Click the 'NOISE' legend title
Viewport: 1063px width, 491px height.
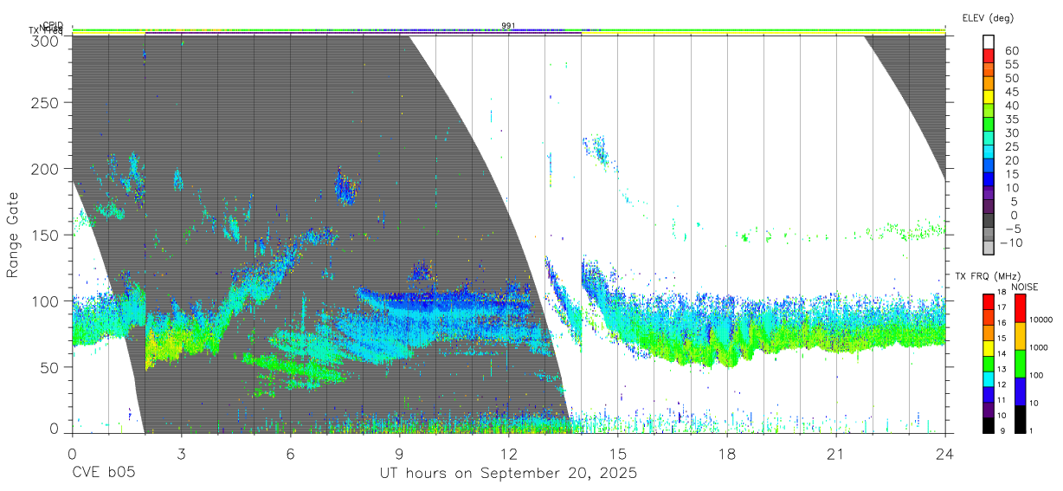(1025, 287)
